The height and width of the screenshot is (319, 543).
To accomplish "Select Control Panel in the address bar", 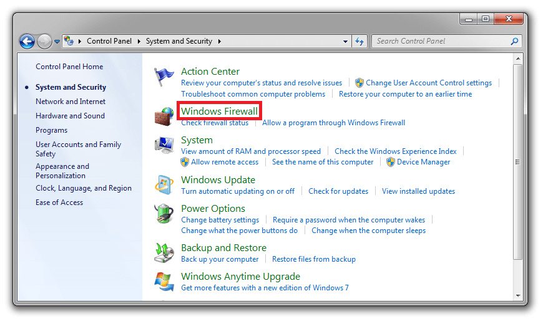I will click(x=109, y=41).
